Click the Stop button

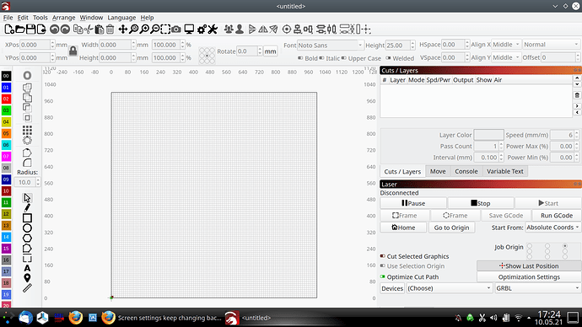[481, 203]
